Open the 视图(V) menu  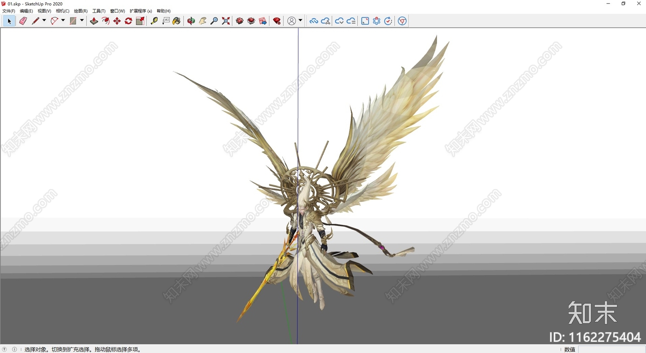(44, 11)
